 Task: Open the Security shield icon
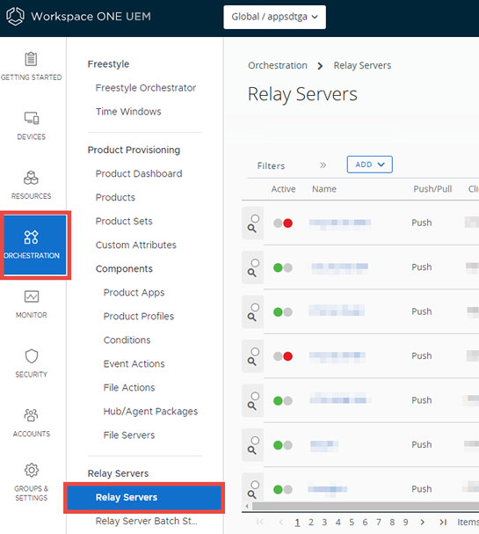tap(32, 356)
